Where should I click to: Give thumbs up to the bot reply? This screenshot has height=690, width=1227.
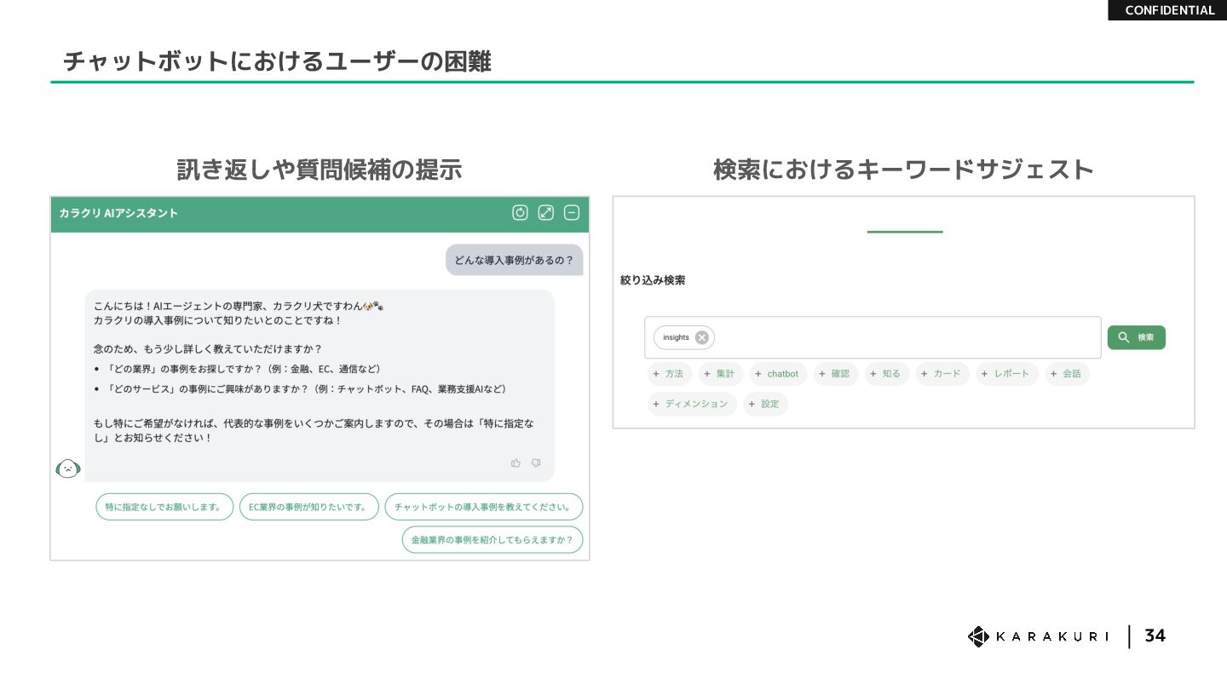(x=516, y=463)
